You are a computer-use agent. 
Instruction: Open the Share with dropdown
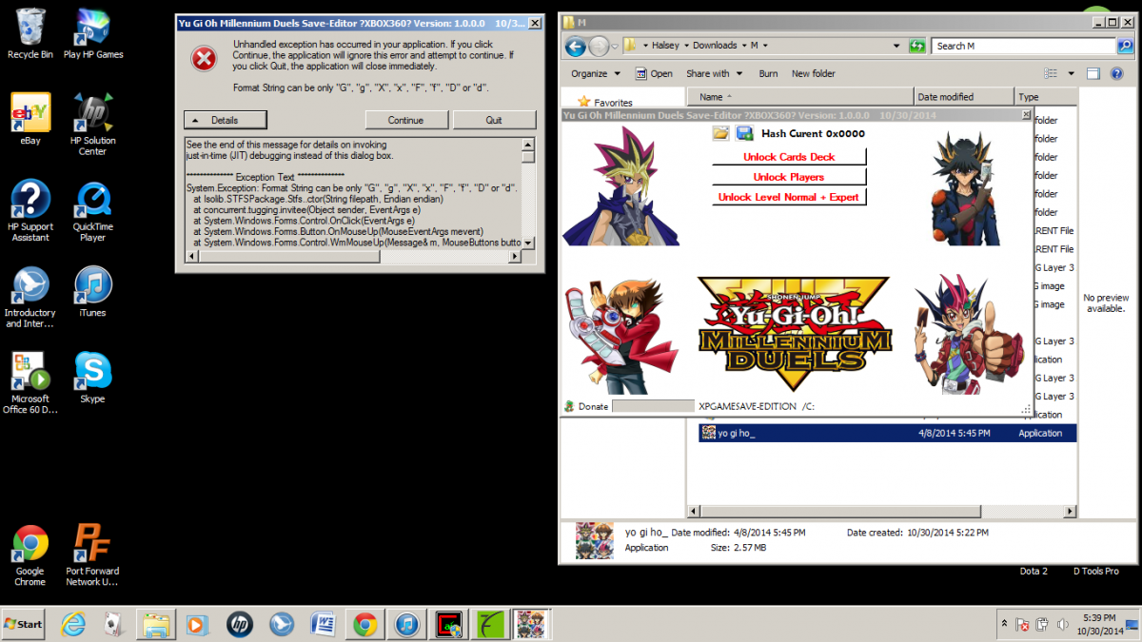point(713,73)
